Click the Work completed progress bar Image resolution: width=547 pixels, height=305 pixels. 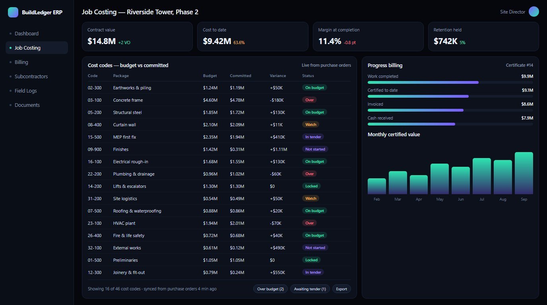(450, 83)
